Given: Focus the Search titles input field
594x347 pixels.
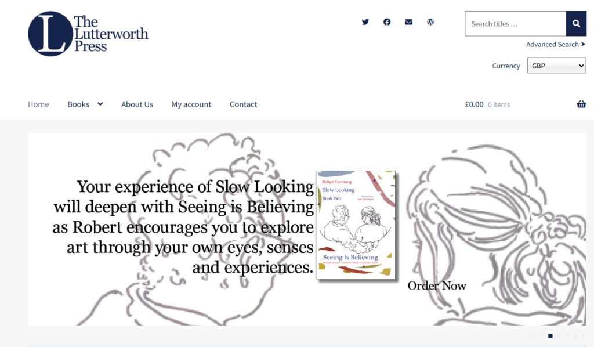Looking at the screenshot, I should click(516, 23).
